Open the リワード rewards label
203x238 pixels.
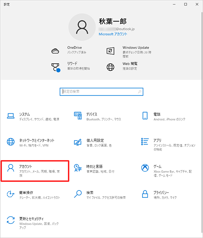pos(72,64)
